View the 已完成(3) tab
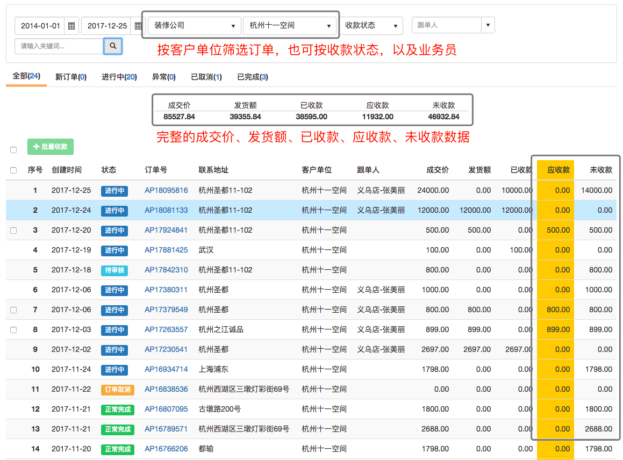This screenshot has width=623, height=460. [252, 77]
